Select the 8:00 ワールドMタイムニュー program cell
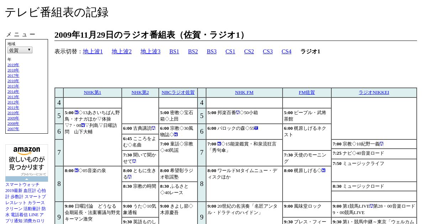The width and height of the screenshot is (427, 224). 244,184
